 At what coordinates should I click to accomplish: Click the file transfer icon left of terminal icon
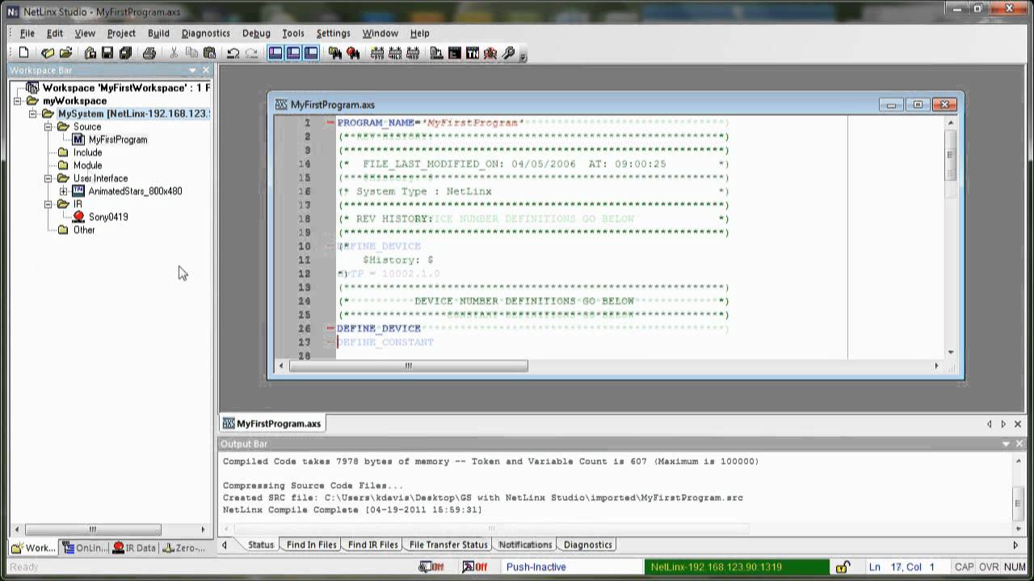437,53
